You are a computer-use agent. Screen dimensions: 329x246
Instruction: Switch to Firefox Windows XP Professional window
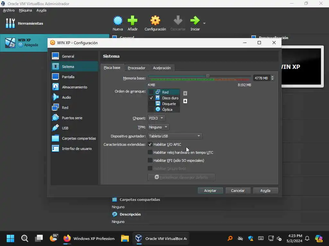[x=89, y=238]
